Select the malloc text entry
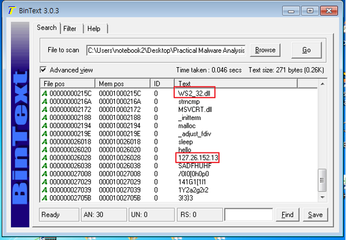Image resolution: width=346 pixels, height=240 pixels. tap(187, 126)
